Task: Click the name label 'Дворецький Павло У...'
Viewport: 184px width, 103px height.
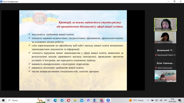Action: click(x=166, y=55)
